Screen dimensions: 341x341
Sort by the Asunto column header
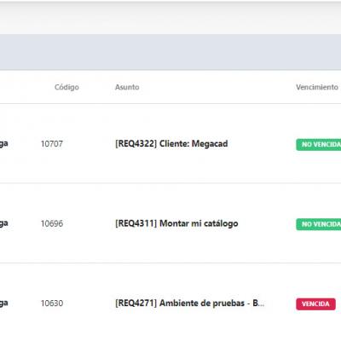(x=127, y=87)
